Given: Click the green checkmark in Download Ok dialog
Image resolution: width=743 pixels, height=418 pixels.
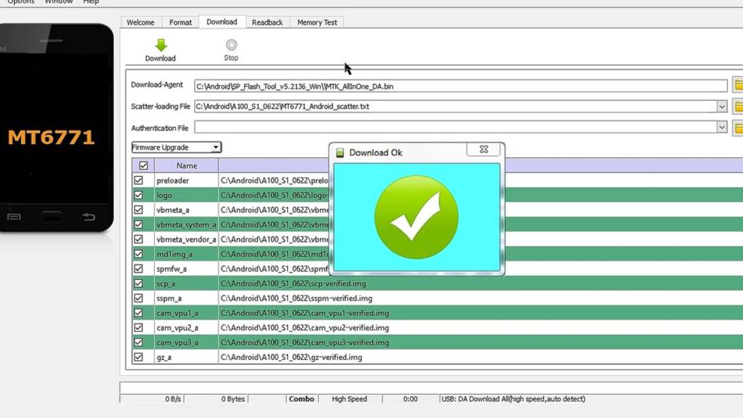Looking at the screenshot, I should coord(416,217).
